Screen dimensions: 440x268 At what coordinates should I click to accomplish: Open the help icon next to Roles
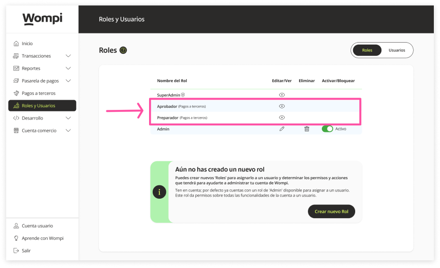(123, 50)
